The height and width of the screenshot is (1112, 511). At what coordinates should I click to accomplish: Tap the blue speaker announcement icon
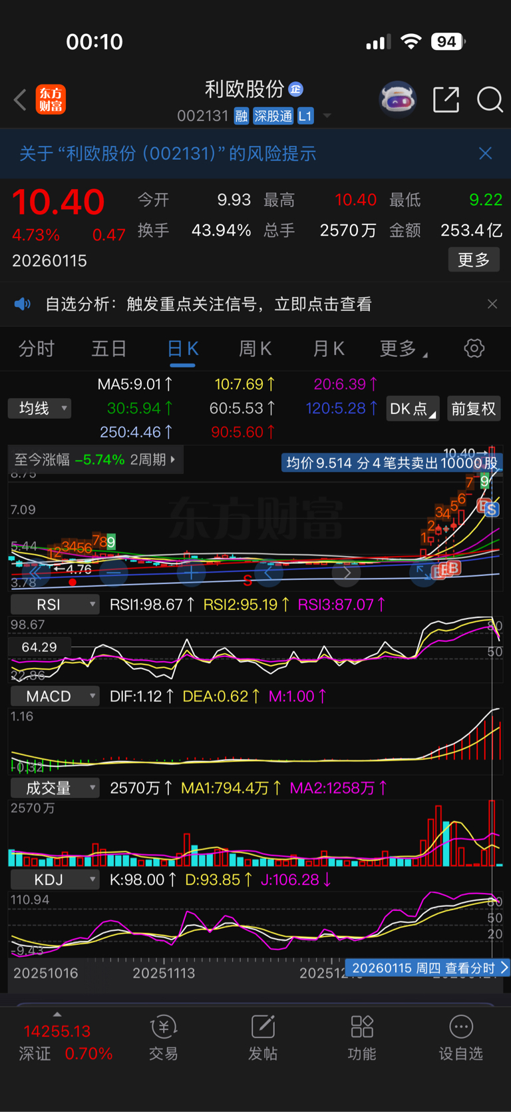[x=23, y=304]
